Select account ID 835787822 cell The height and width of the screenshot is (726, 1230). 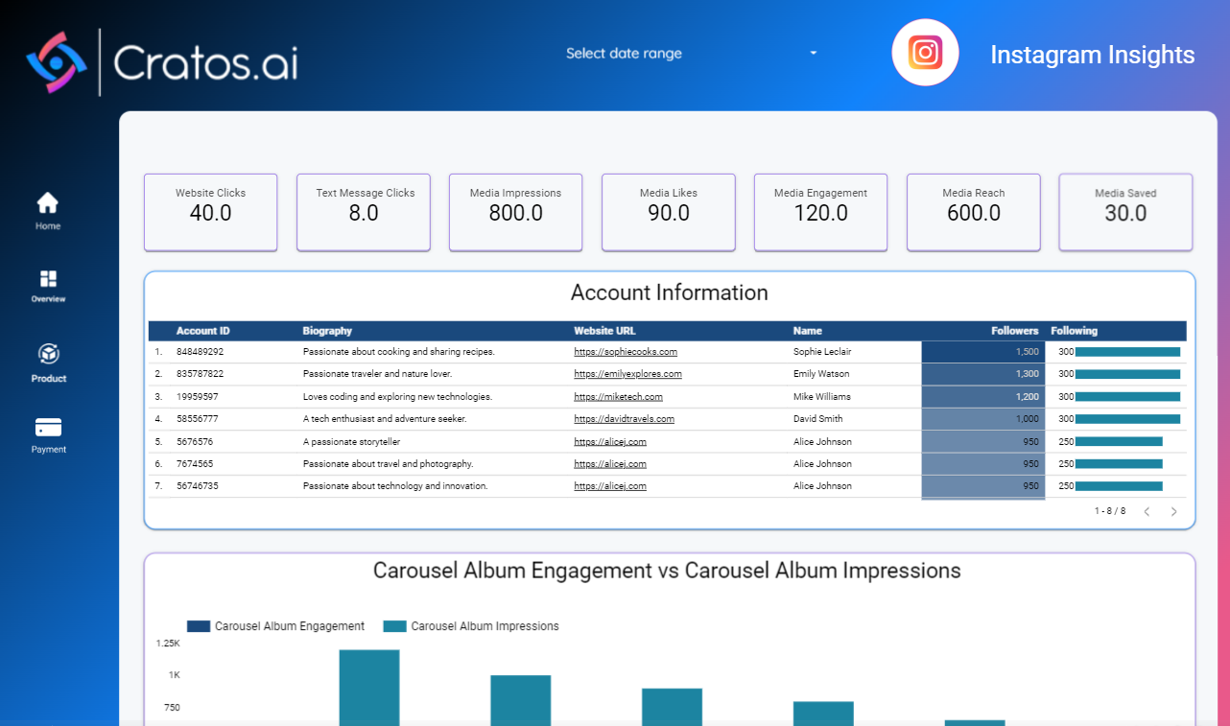(x=200, y=374)
